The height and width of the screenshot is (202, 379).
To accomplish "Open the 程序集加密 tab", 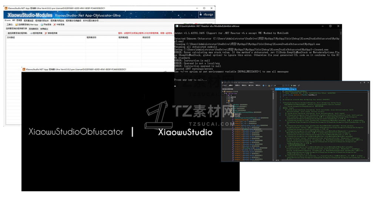I will (28, 21).
